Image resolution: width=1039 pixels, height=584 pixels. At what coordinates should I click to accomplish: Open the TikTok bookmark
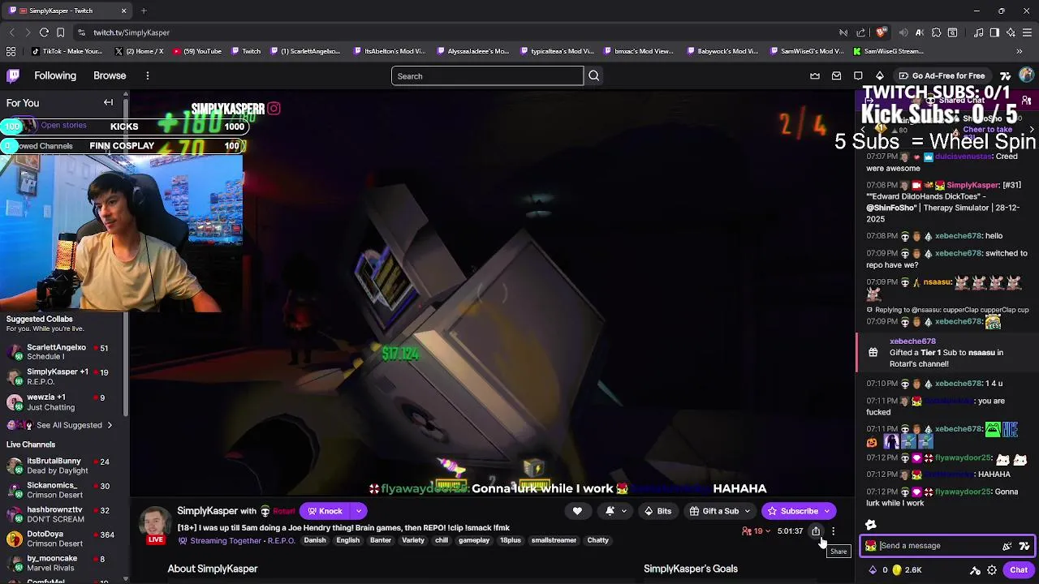67,51
